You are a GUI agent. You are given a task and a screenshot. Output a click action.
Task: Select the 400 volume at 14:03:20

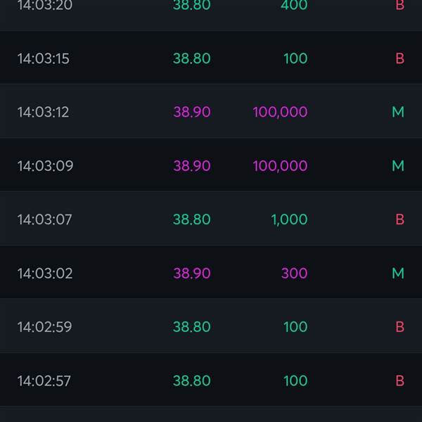click(x=294, y=5)
